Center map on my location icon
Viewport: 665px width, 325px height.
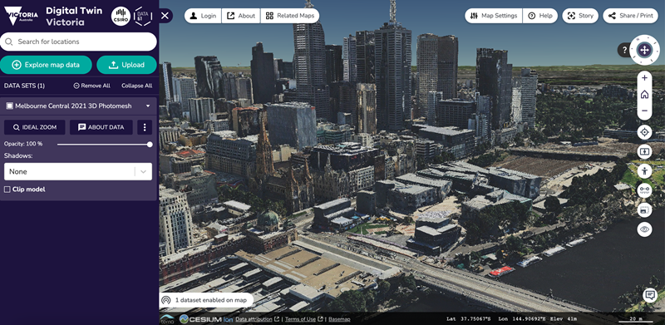(x=644, y=132)
